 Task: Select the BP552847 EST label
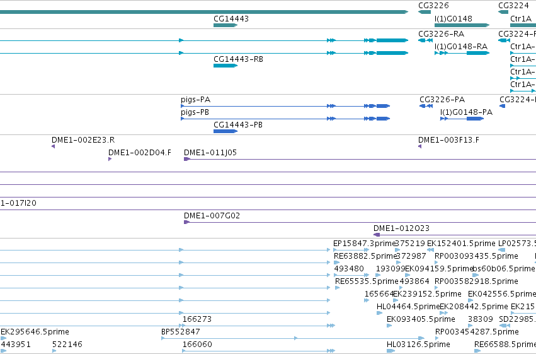pos(181,332)
